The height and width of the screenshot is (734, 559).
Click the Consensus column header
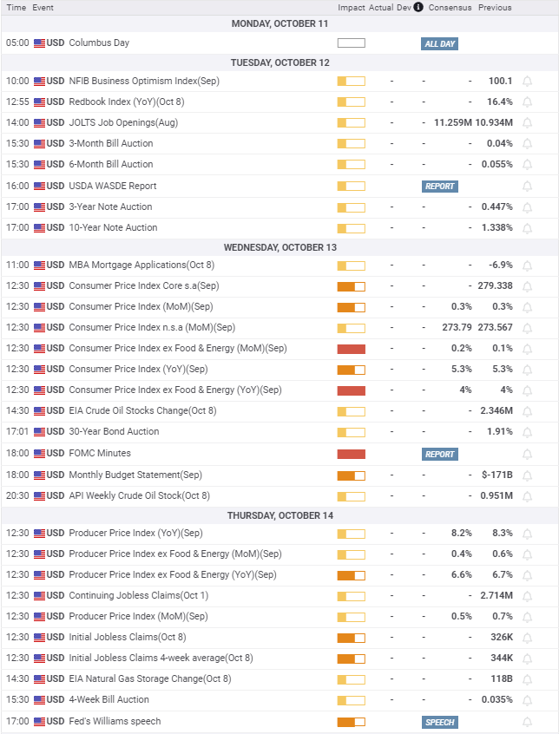450,8
